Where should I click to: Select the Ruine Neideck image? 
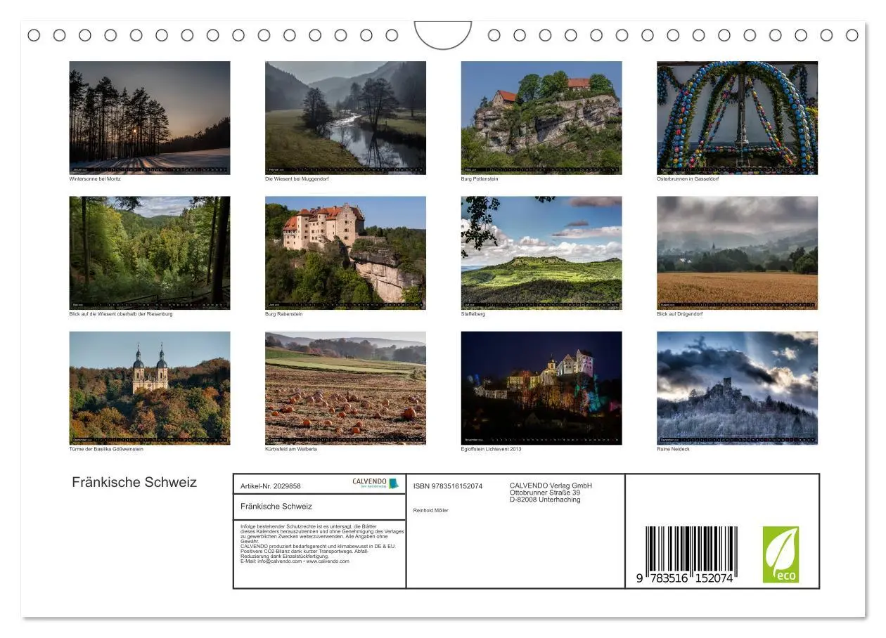pos(736,385)
